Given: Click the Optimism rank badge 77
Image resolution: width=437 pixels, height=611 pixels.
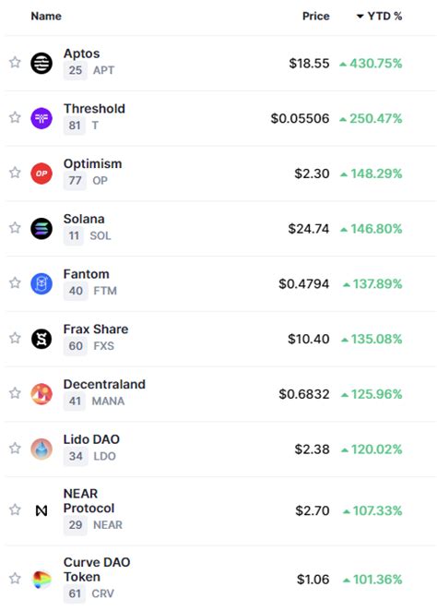Looking at the screenshot, I should pyautogui.click(x=75, y=180).
